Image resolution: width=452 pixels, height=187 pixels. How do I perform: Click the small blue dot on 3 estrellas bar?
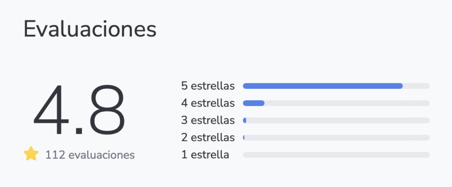point(245,120)
